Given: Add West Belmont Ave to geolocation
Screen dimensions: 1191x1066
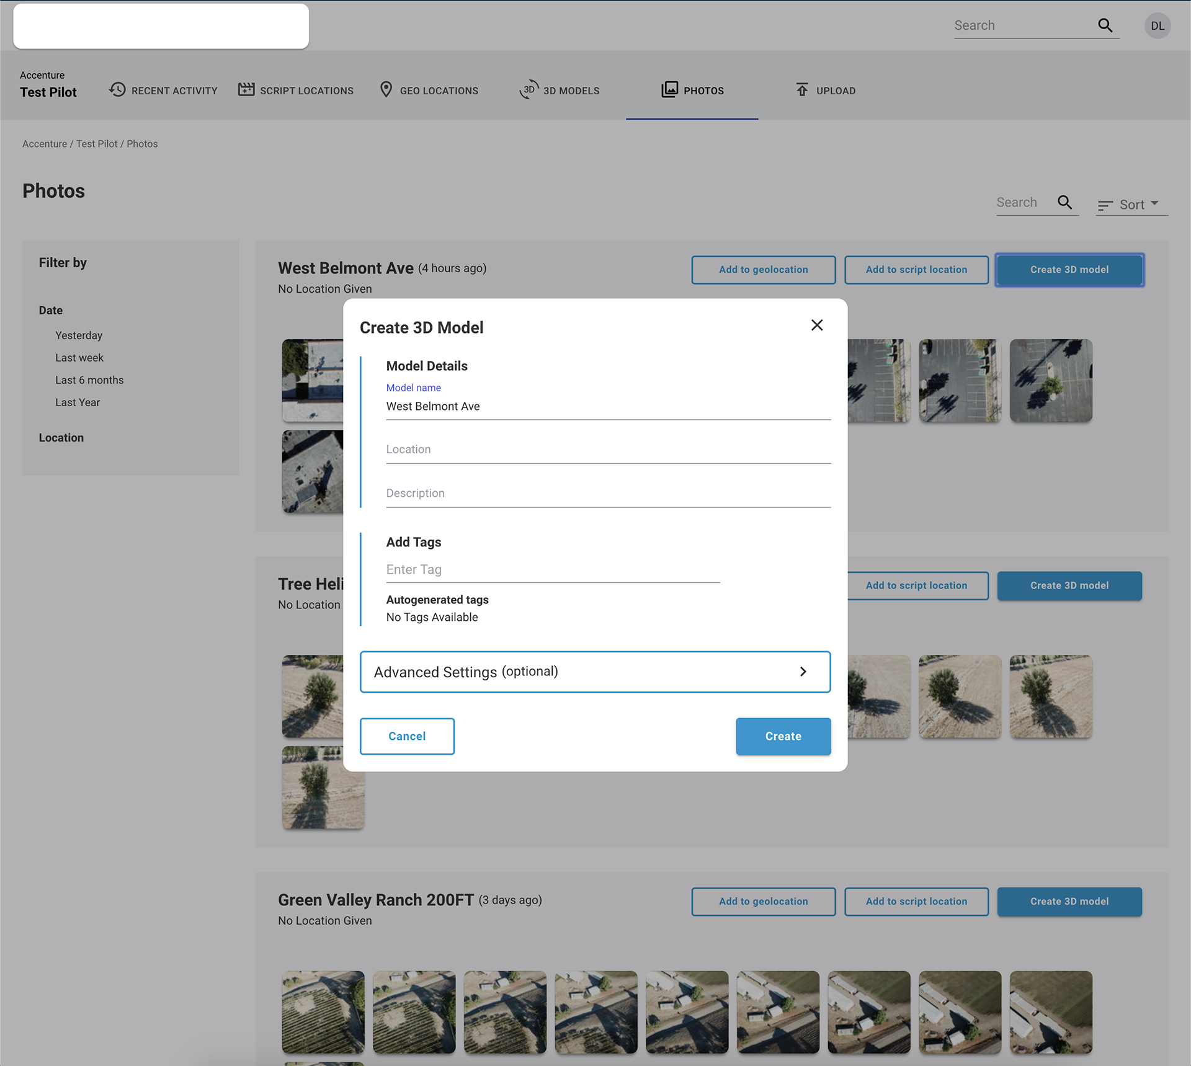Looking at the screenshot, I should (763, 270).
